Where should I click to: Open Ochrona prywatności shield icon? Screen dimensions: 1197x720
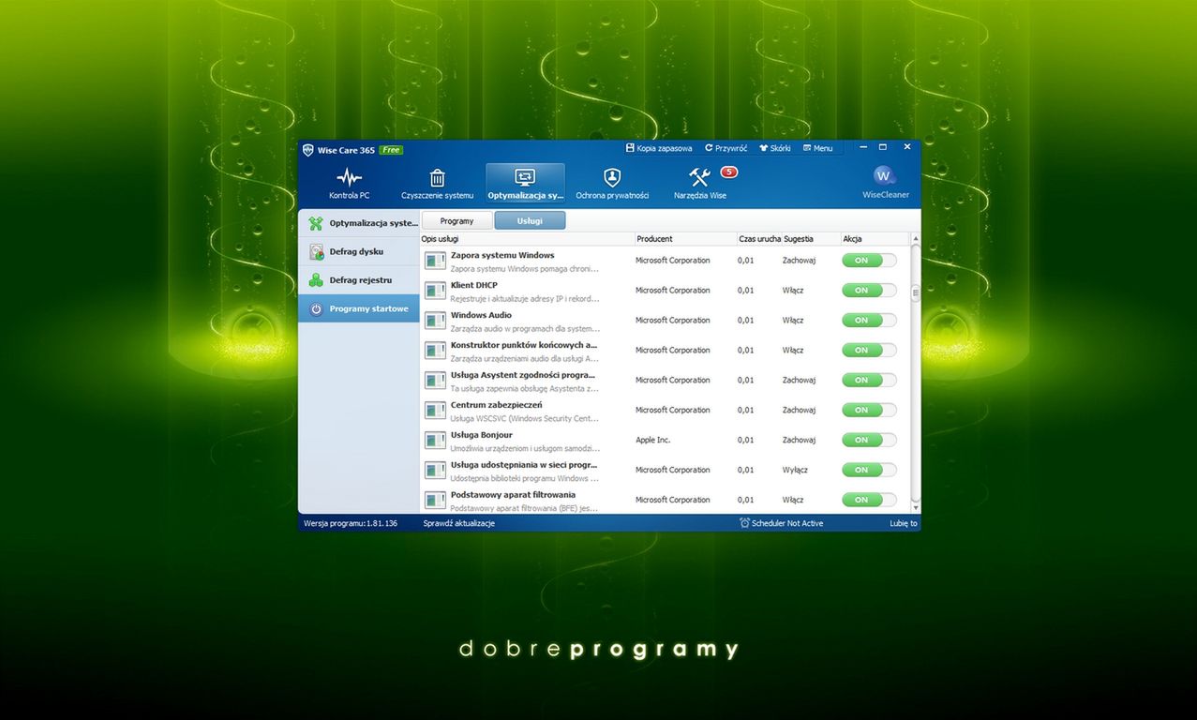point(612,177)
